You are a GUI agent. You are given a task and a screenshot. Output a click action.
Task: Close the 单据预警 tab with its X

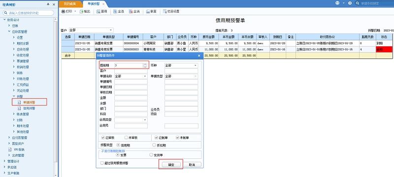click(103, 4)
